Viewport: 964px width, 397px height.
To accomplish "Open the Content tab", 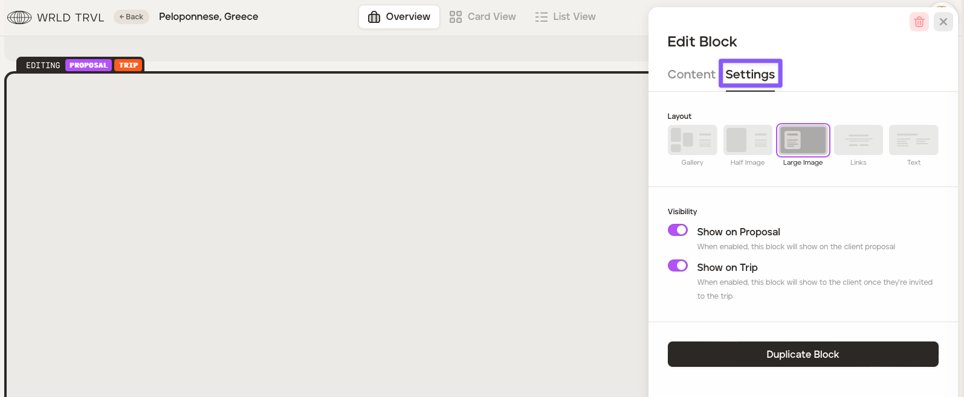I will [691, 74].
